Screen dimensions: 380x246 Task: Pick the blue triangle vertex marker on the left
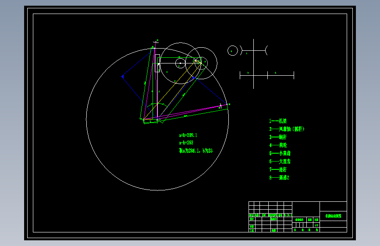coord(123,77)
